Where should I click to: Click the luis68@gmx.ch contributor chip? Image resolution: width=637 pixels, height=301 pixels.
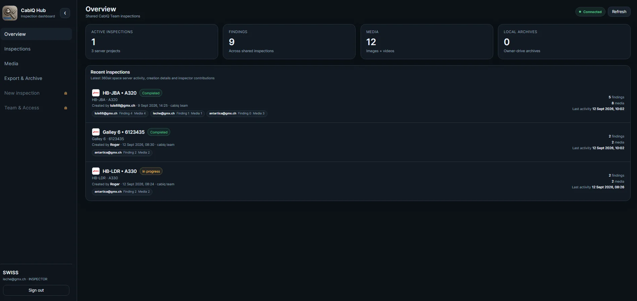[120, 113]
